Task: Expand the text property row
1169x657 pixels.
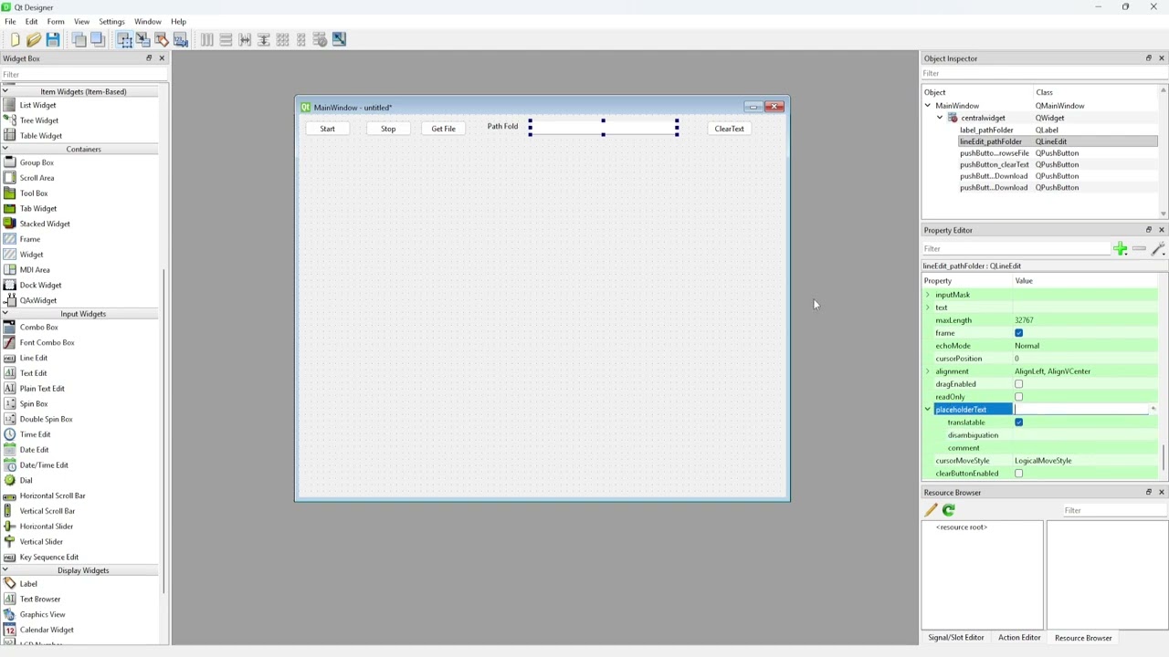Action: [928, 308]
